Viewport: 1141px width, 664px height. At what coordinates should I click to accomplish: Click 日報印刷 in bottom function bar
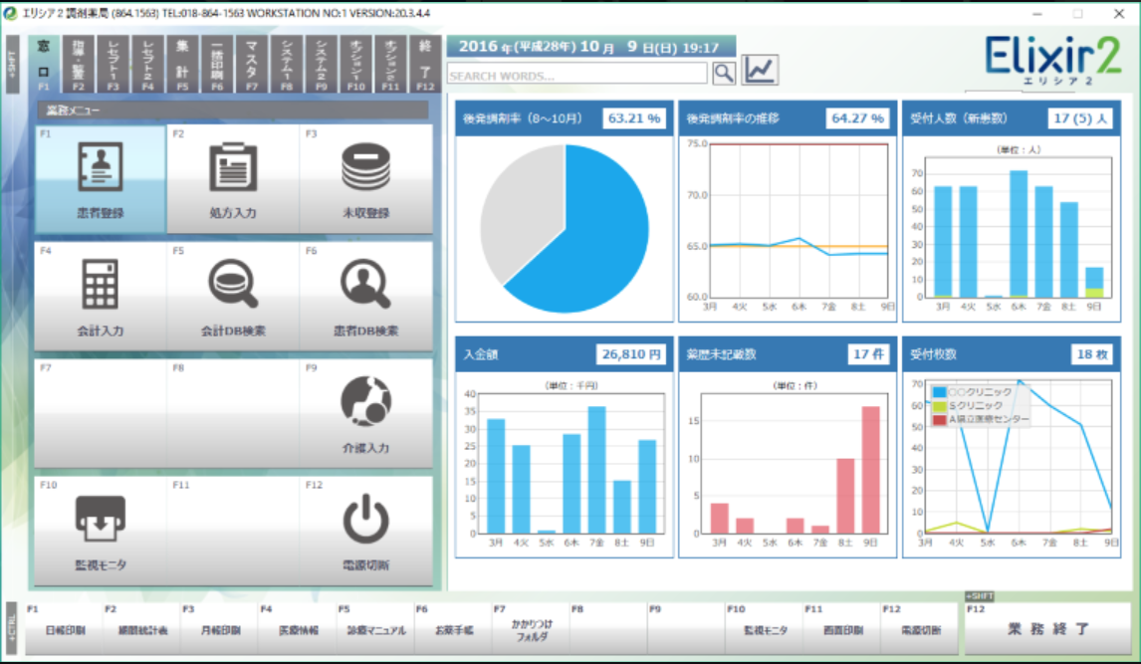[x=65, y=630]
